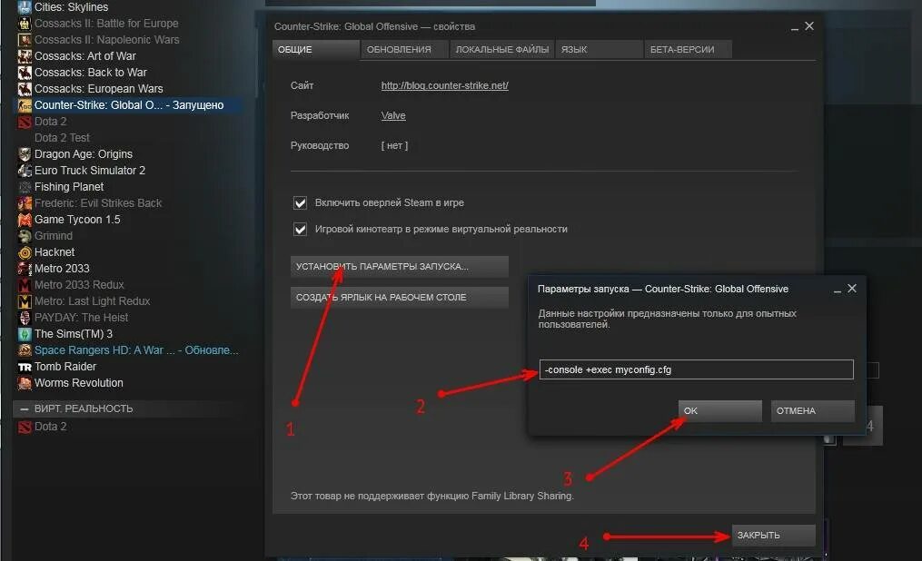922x561 pixels.
Task: Click the Cossacks: Art of War icon
Action: tap(25, 56)
